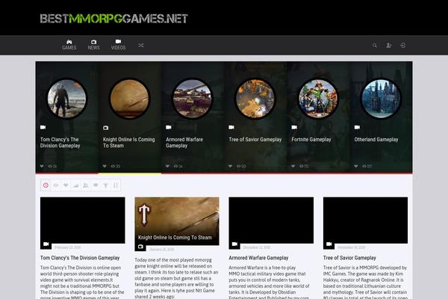448x299 pixels.
Task: Click slider title Tree of Savior Gameplay
Action: [x=255, y=140]
